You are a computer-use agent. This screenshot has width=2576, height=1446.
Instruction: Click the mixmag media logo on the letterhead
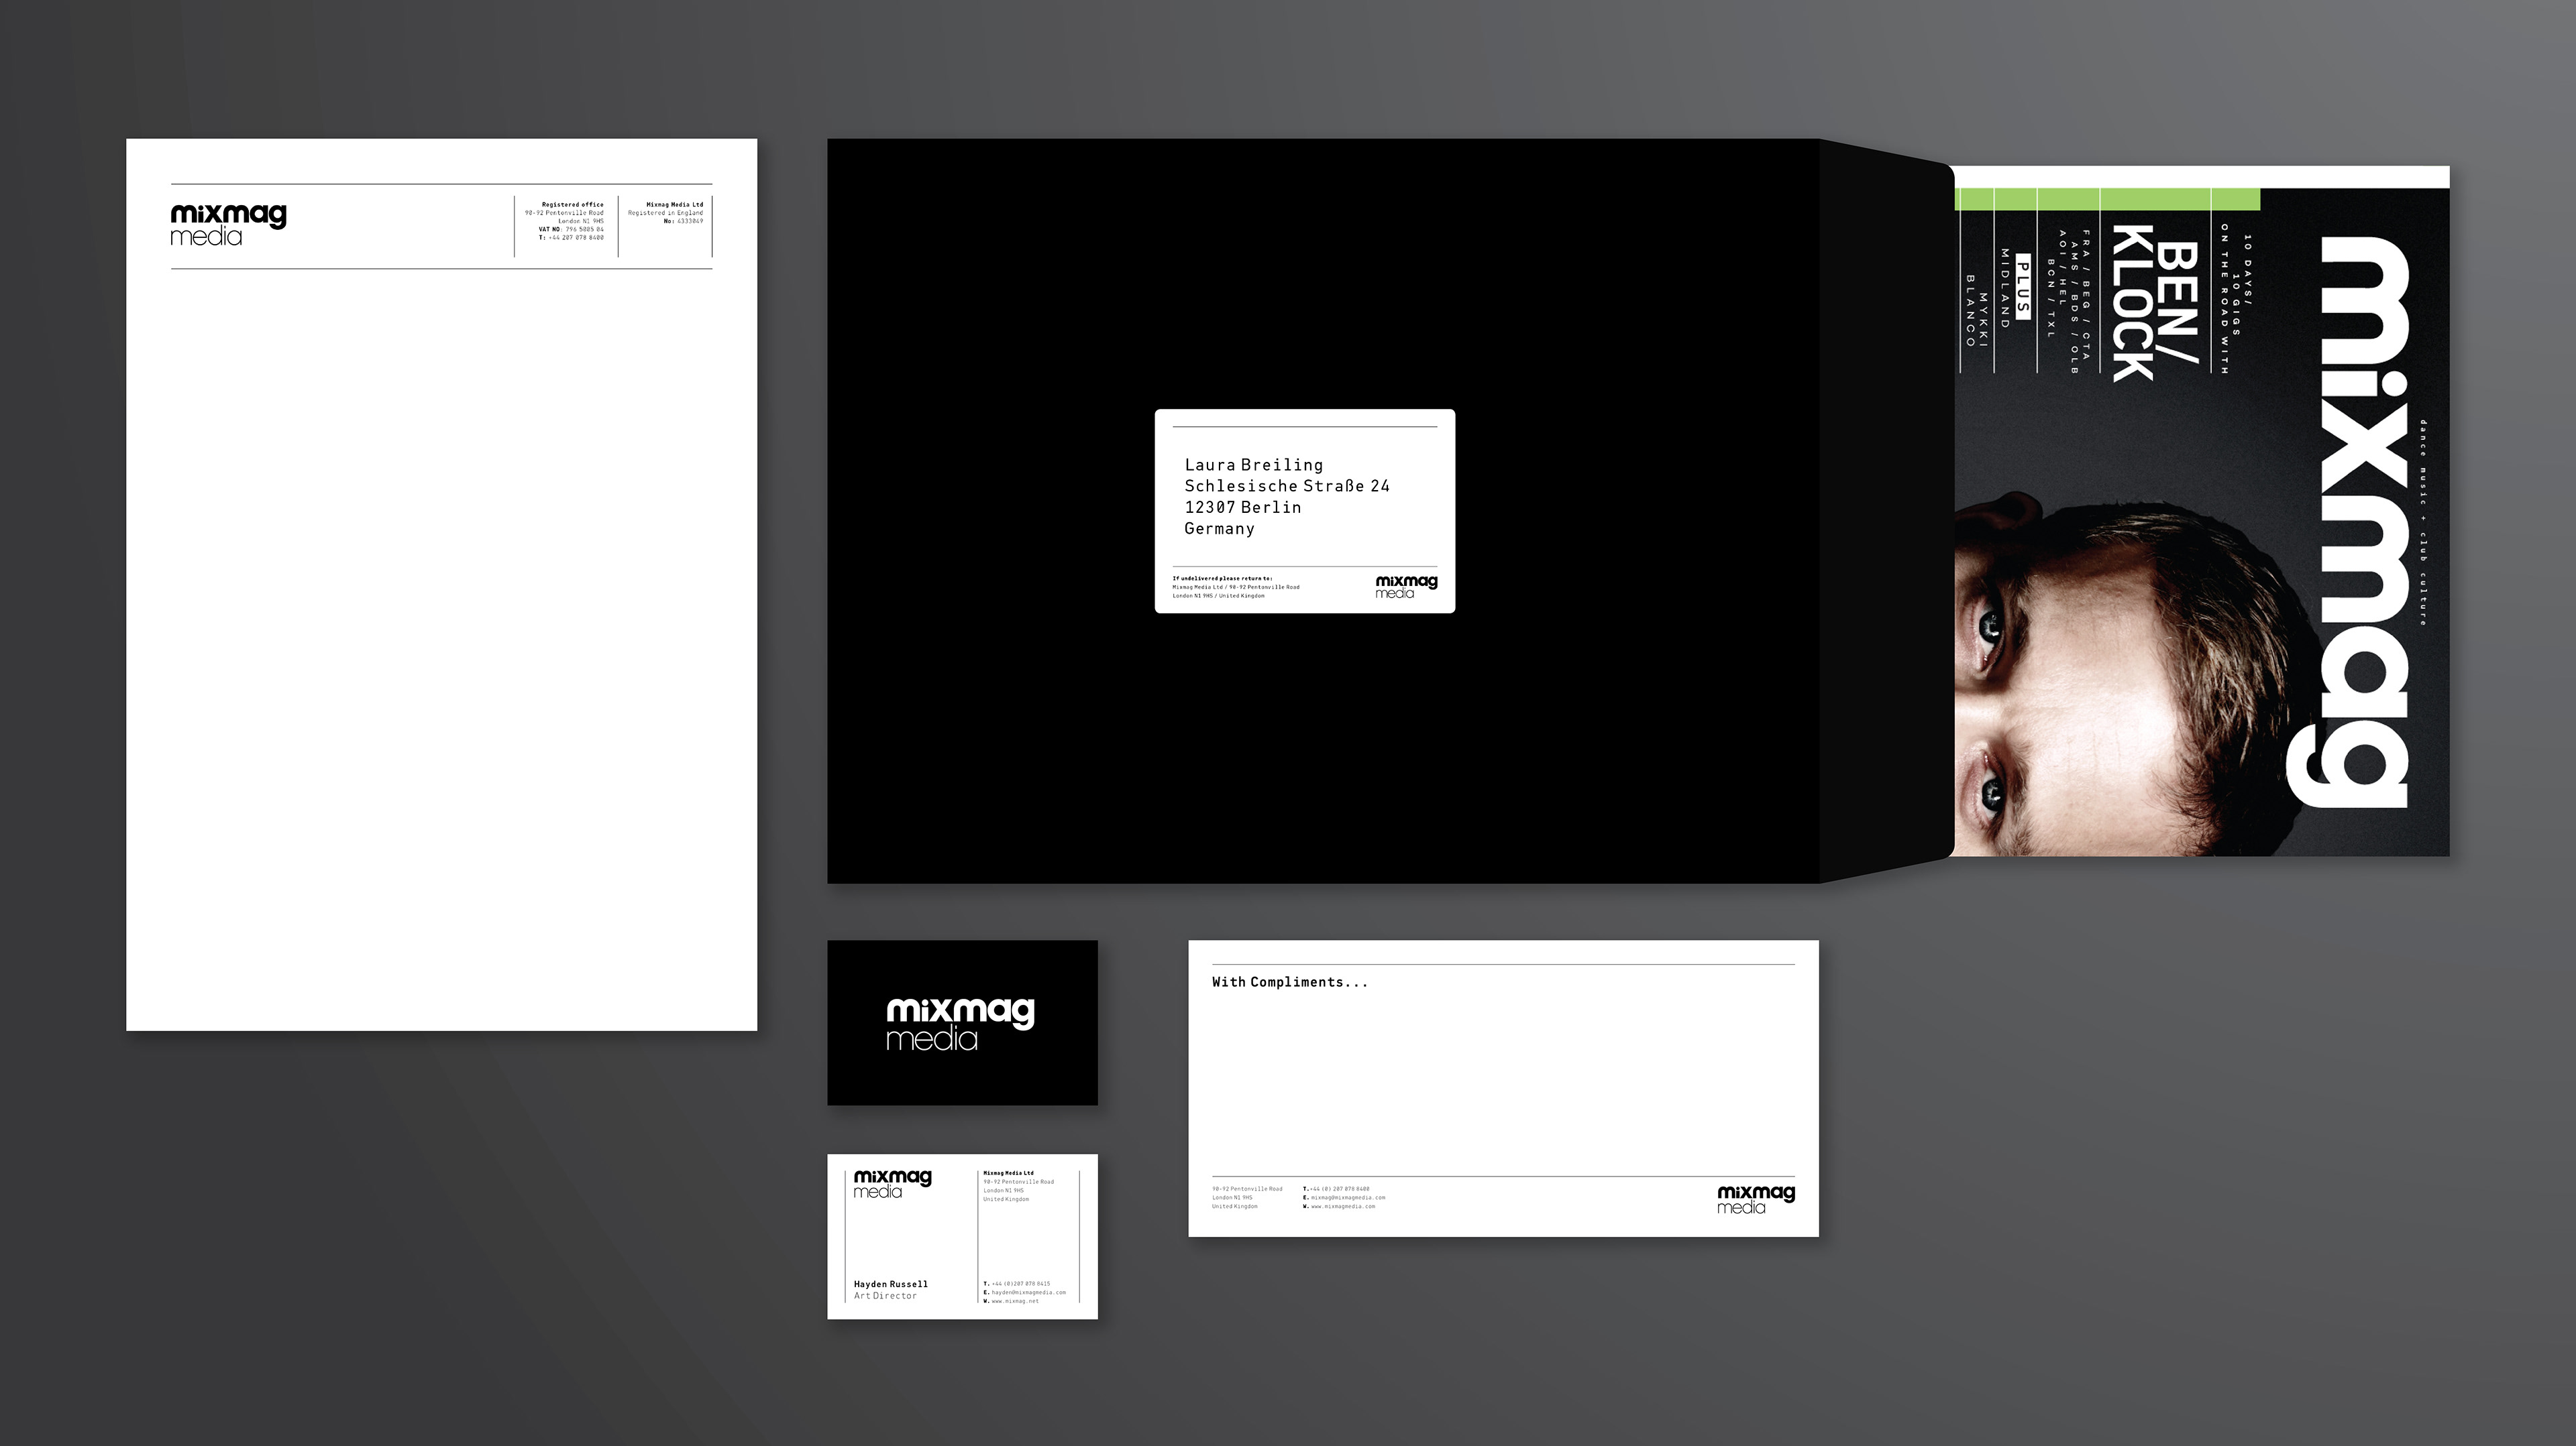click(x=228, y=225)
